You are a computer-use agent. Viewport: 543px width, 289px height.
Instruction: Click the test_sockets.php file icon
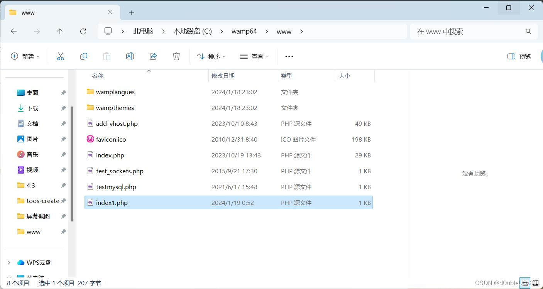90,171
